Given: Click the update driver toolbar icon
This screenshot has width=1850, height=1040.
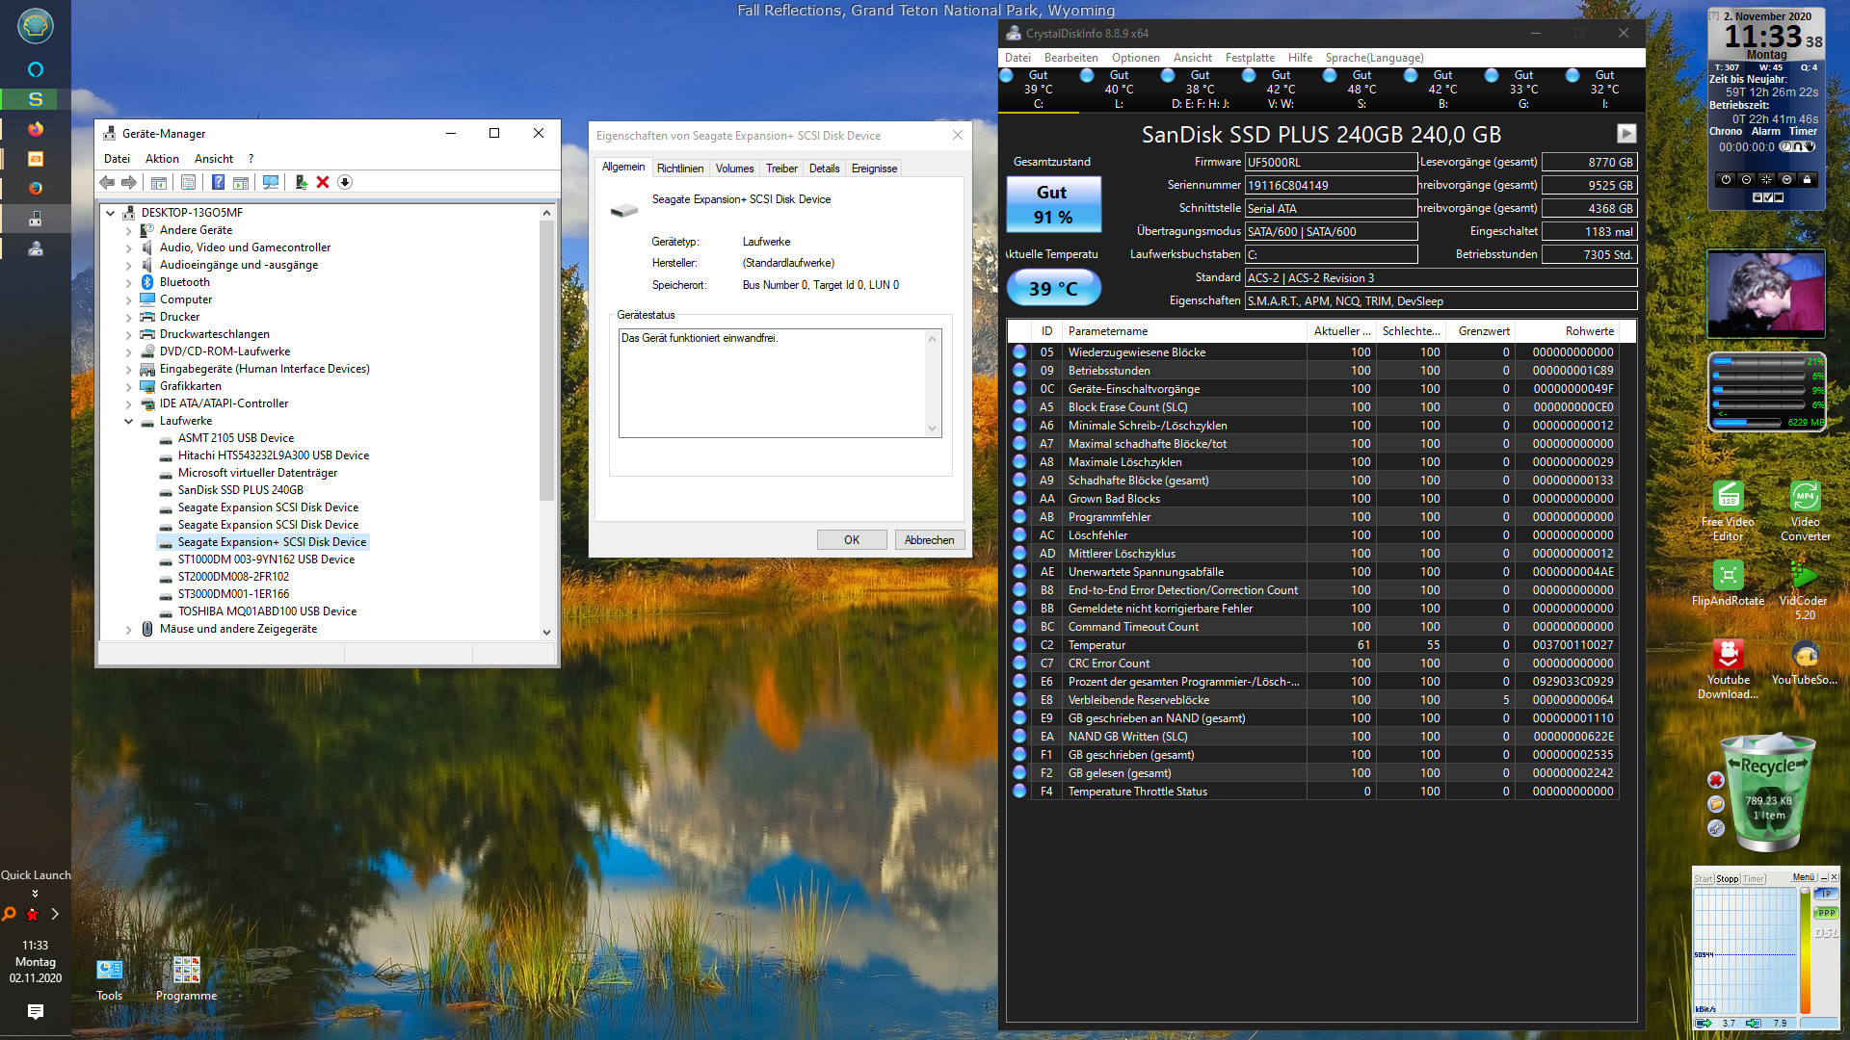Looking at the screenshot, I should pos(302,182).
